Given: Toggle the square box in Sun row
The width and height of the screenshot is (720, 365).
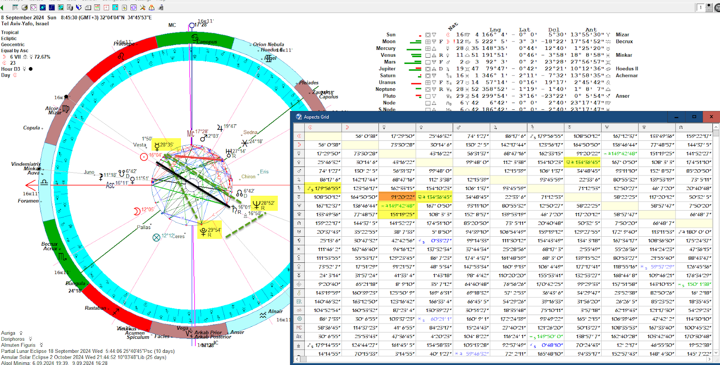Looking at the screenshot, I should pos(428,35).
